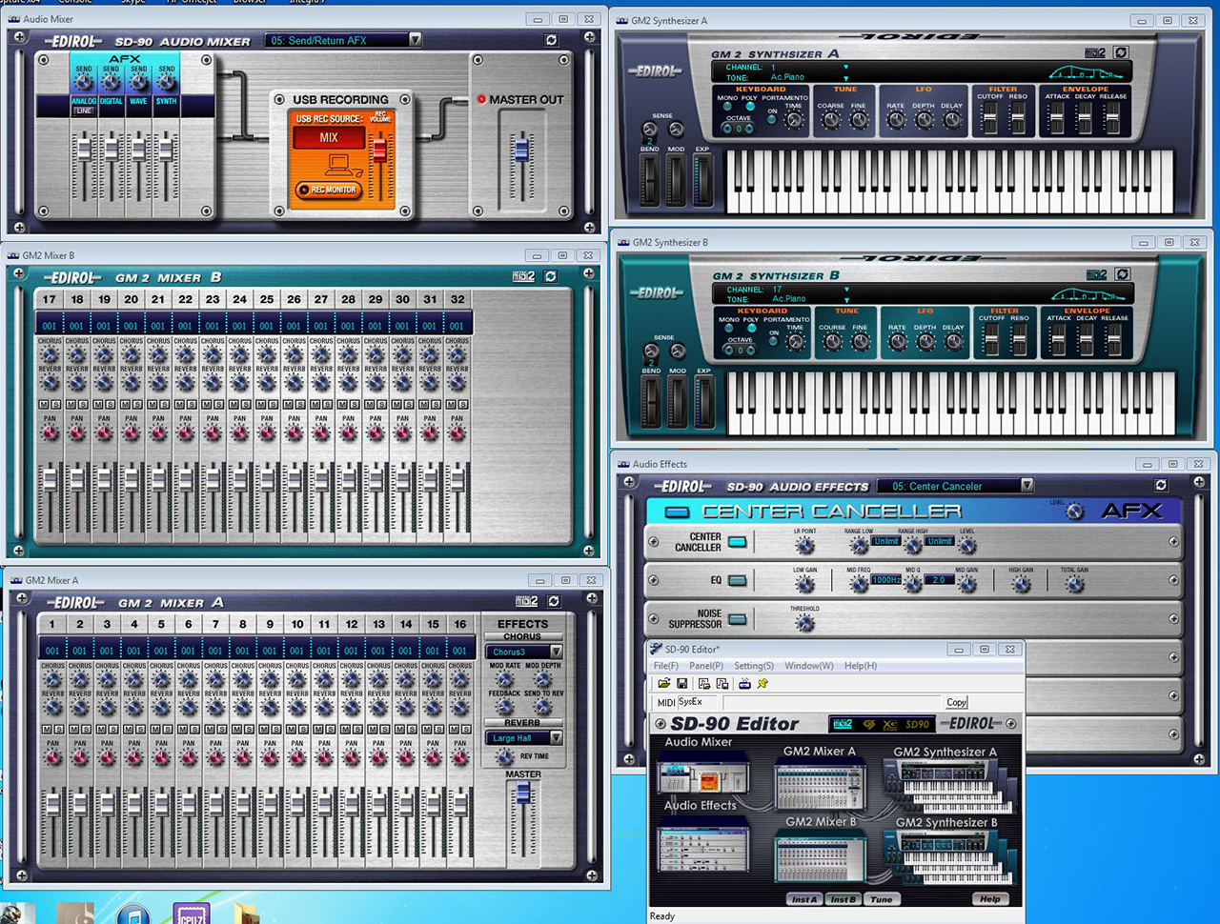Open the Panel(P) menu in SD-90 Editor
Viewport: 1220px width, 924px height.
coord(706,666)
